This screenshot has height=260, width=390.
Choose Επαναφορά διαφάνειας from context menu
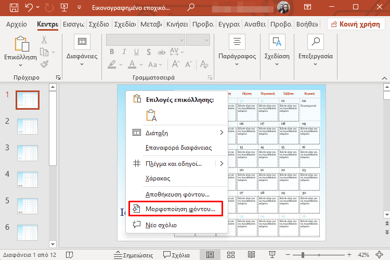coord(177,148)
